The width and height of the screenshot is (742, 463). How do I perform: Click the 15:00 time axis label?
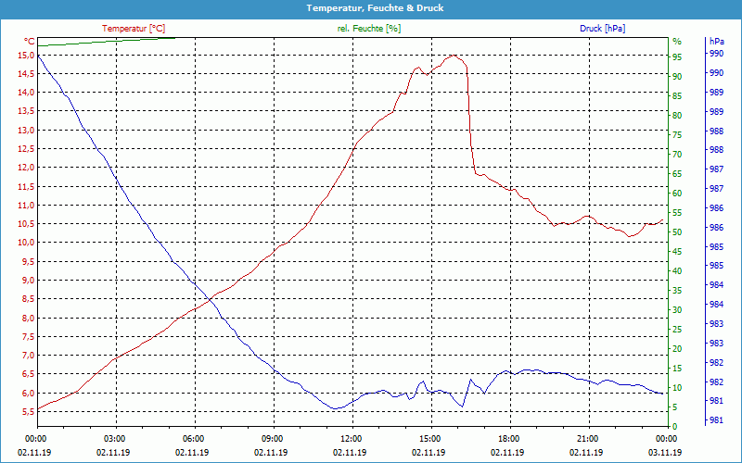pos(430,438)
